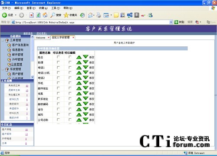Click the Stop loading toolbar icon

(x=32, y=15)
